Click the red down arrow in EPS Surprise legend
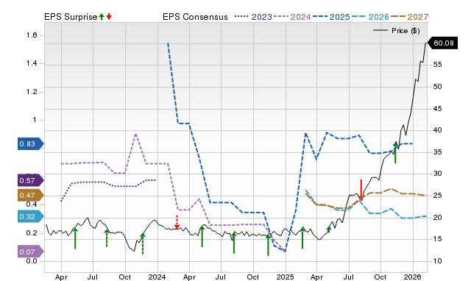471x281 pixels. coord(109,16)
